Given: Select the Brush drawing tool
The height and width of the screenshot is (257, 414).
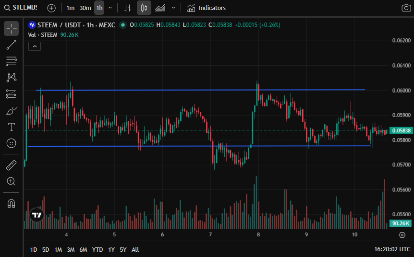Looking at the screenshot, I should click(x=12, y=111).
